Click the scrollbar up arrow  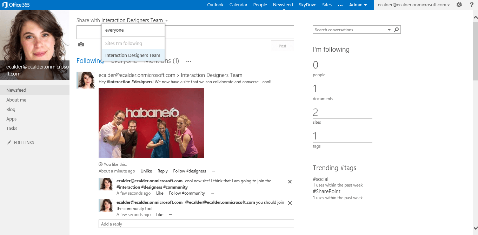(475, 17)
